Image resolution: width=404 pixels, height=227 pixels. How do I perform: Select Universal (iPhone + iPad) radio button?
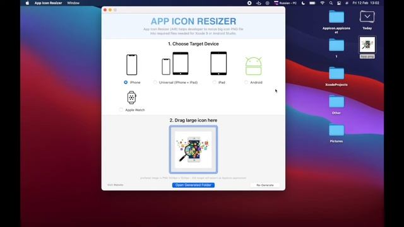pyautogui.click(x=155, y=83)
